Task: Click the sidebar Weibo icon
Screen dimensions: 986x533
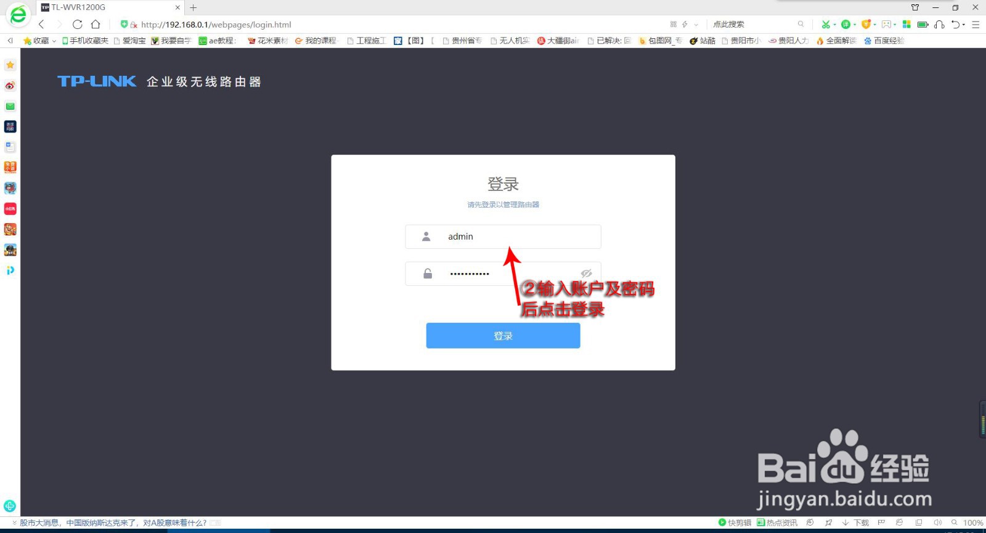Action: 10,86
